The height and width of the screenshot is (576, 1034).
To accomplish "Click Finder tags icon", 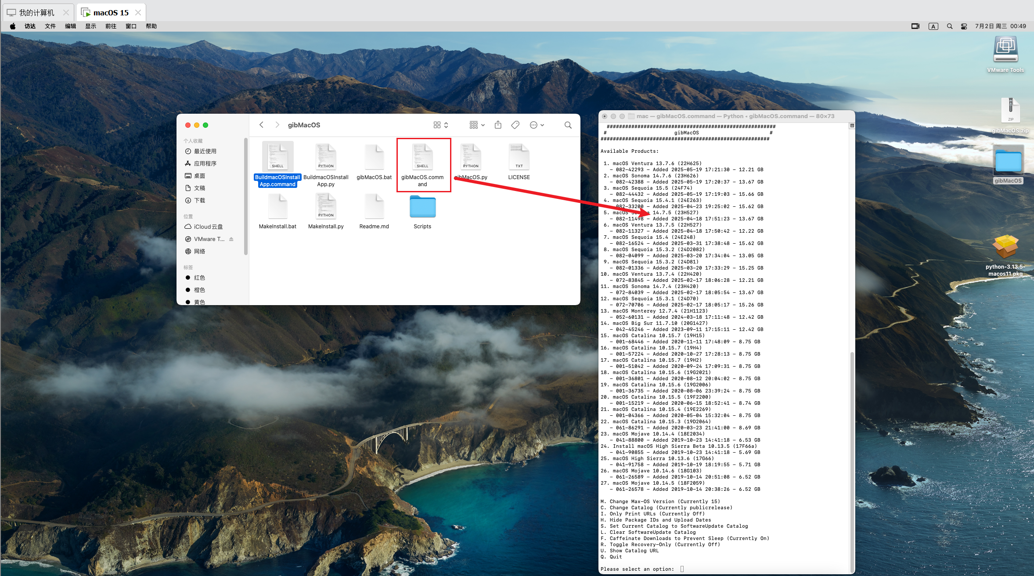I will pyautogui.click(x=515, y=125).
